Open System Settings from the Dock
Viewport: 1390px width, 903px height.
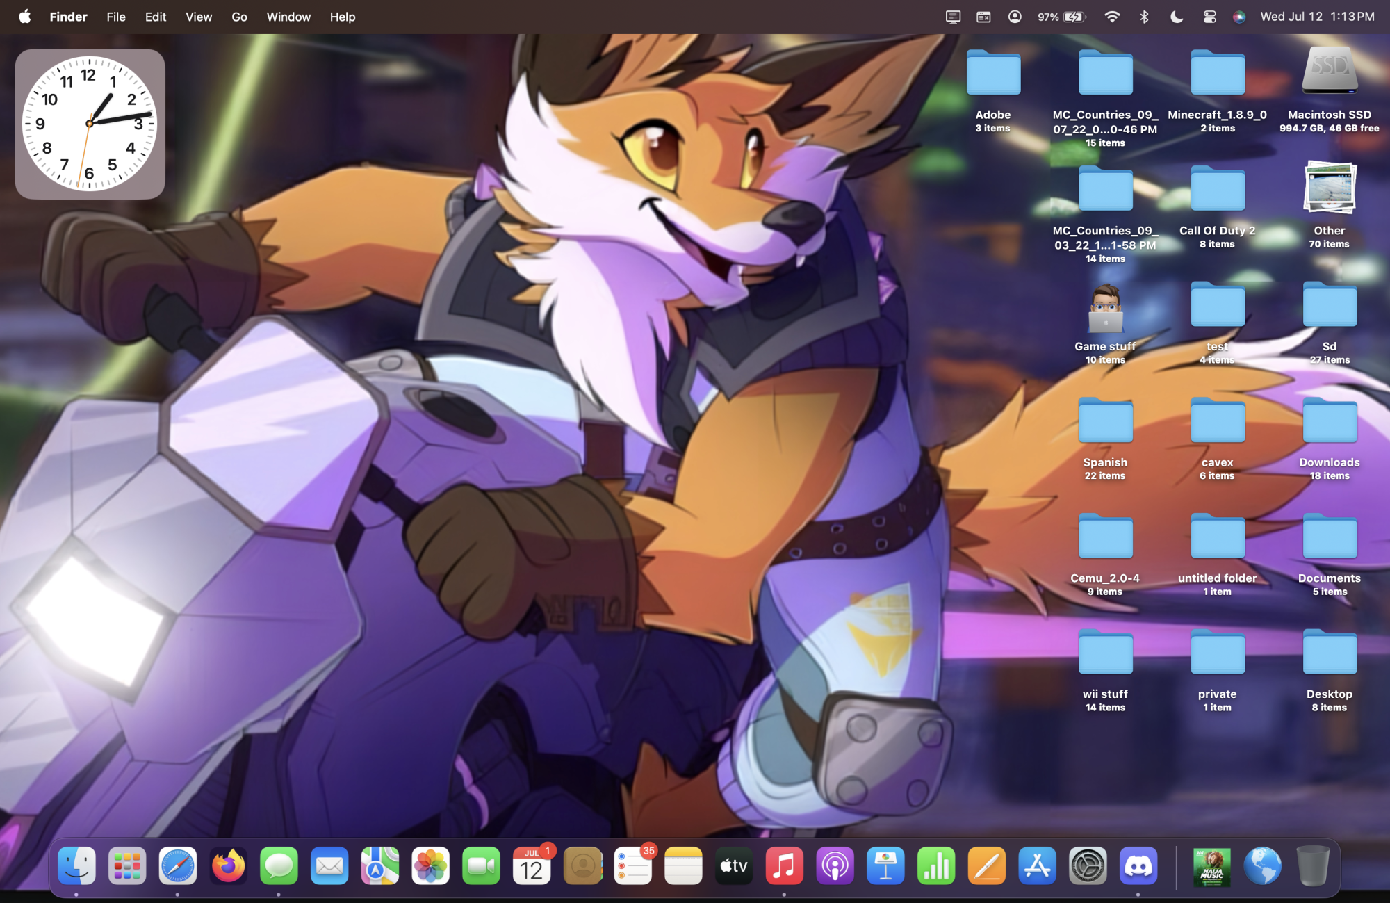(1088, 865)
